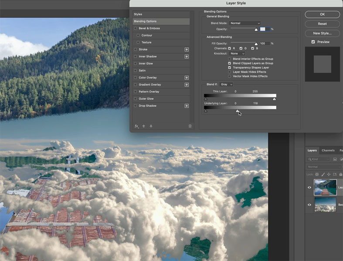This screenshot has height=261, width=343.
Task: Select the top layer thumbnail
Action: pos(325,187)
